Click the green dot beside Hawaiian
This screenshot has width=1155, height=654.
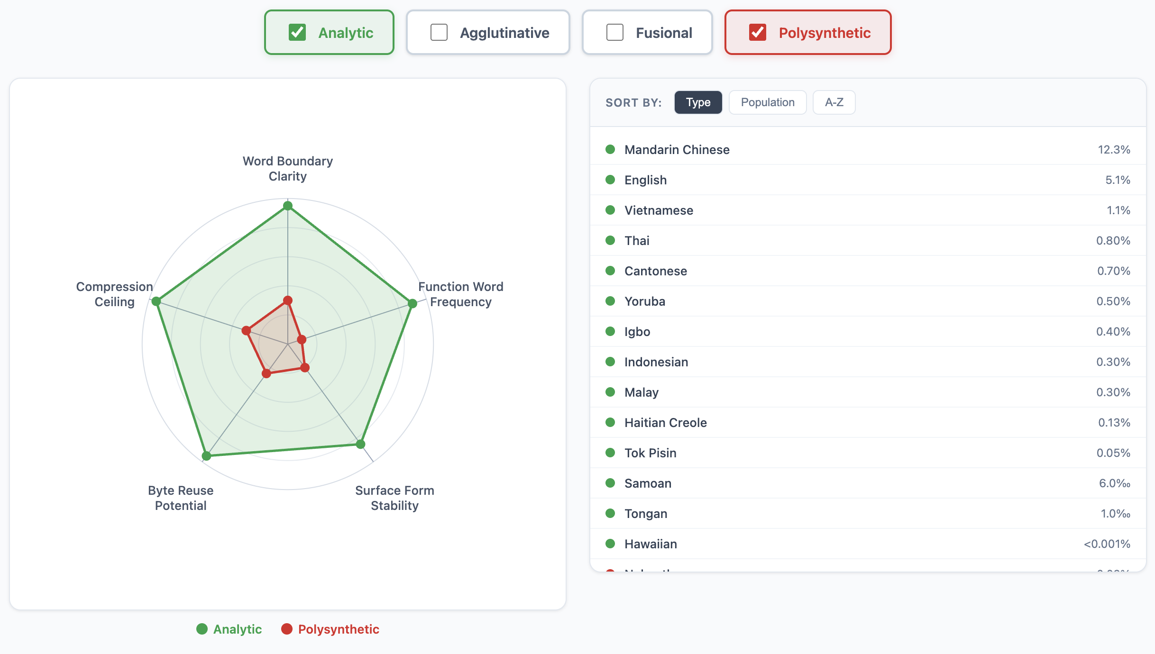[x=610, y=544]
